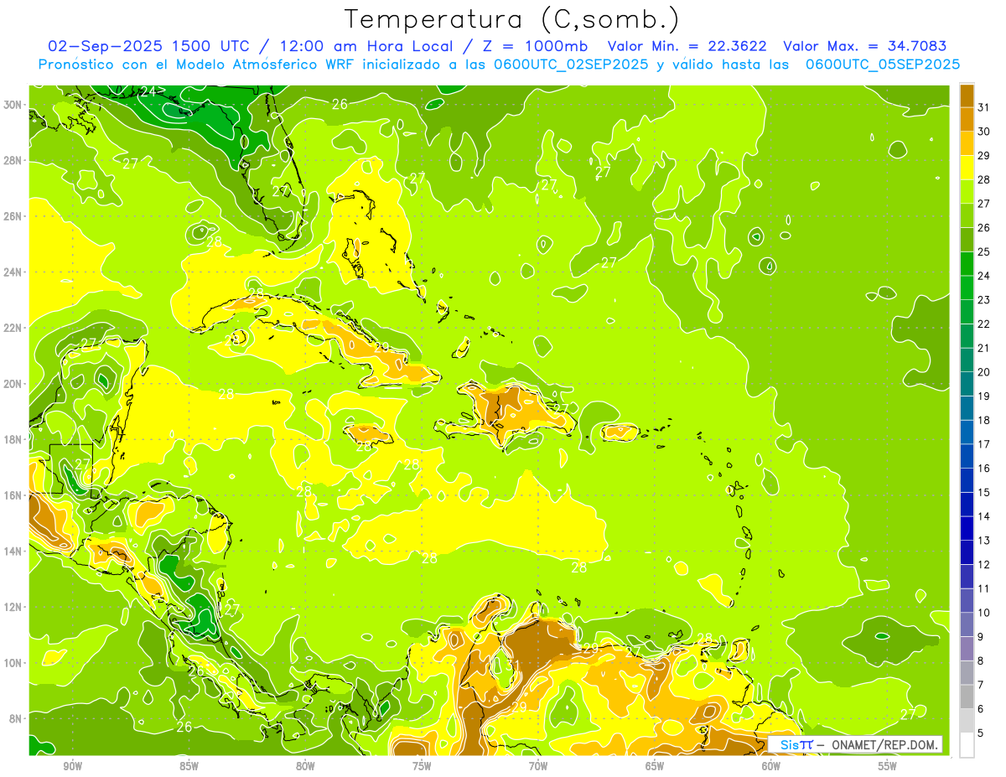Click the color bar scale value "18"
The width and height of the screenshot is (1006, 777).
tap(984, 420)
